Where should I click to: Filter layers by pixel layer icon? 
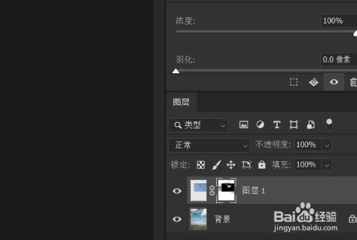pyautogui.click(x=243, y=125)
